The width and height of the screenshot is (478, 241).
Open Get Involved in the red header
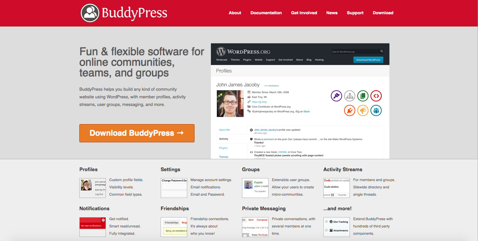click(x=304, y=13)
